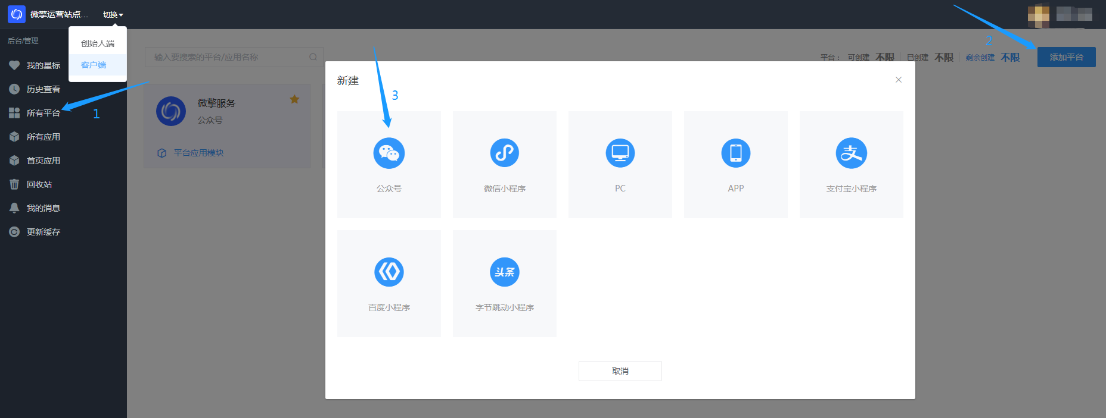Select the 字节跳动小程序 label
This screenshot has height=418, width=1106.
(505, 307)
